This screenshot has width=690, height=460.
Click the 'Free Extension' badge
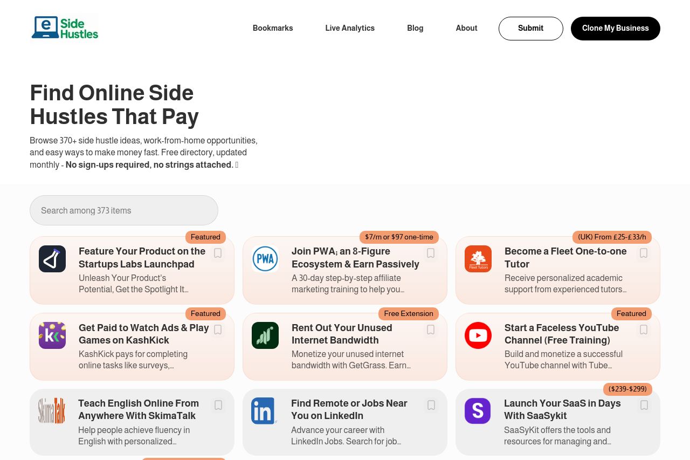(409, 314)
